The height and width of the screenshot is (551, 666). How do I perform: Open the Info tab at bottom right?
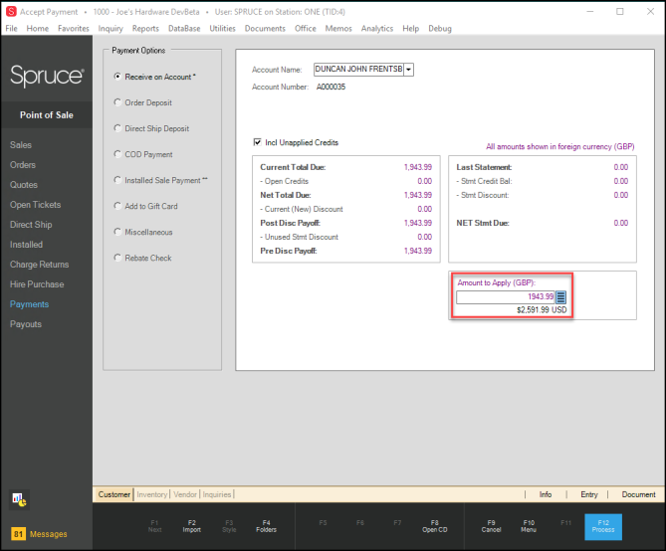pos(546,494)
